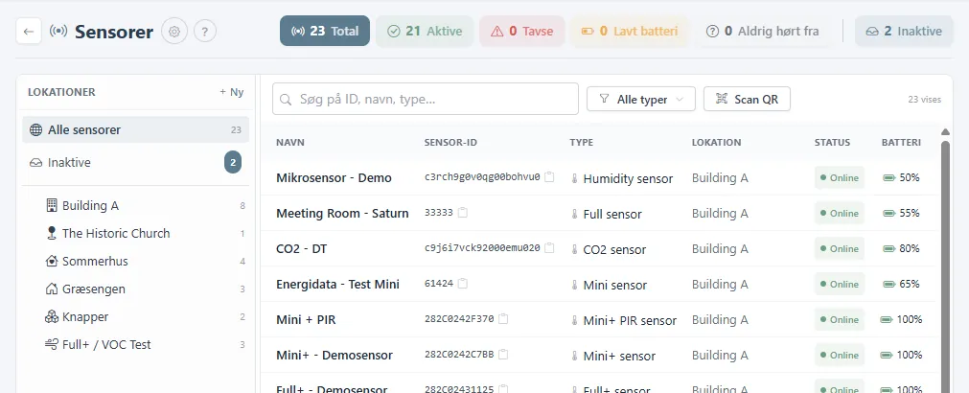Open Energidata - Test Mini sensor
Screen dimensions: 969x393
point(600,285)
